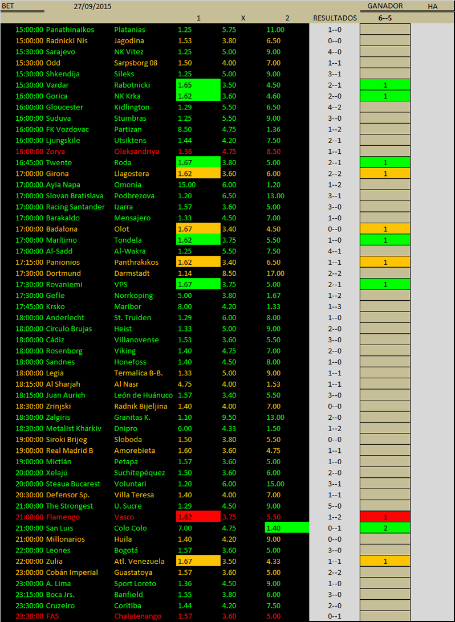Select Suchitepéquez cell
This screenshot has height=622, width=455.
tap(139, 473)
